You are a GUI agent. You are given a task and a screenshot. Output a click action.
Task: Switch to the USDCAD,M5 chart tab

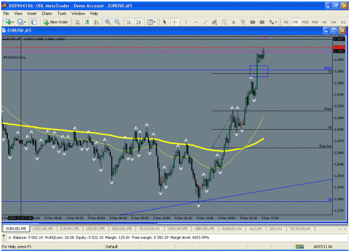click(43, 229)
